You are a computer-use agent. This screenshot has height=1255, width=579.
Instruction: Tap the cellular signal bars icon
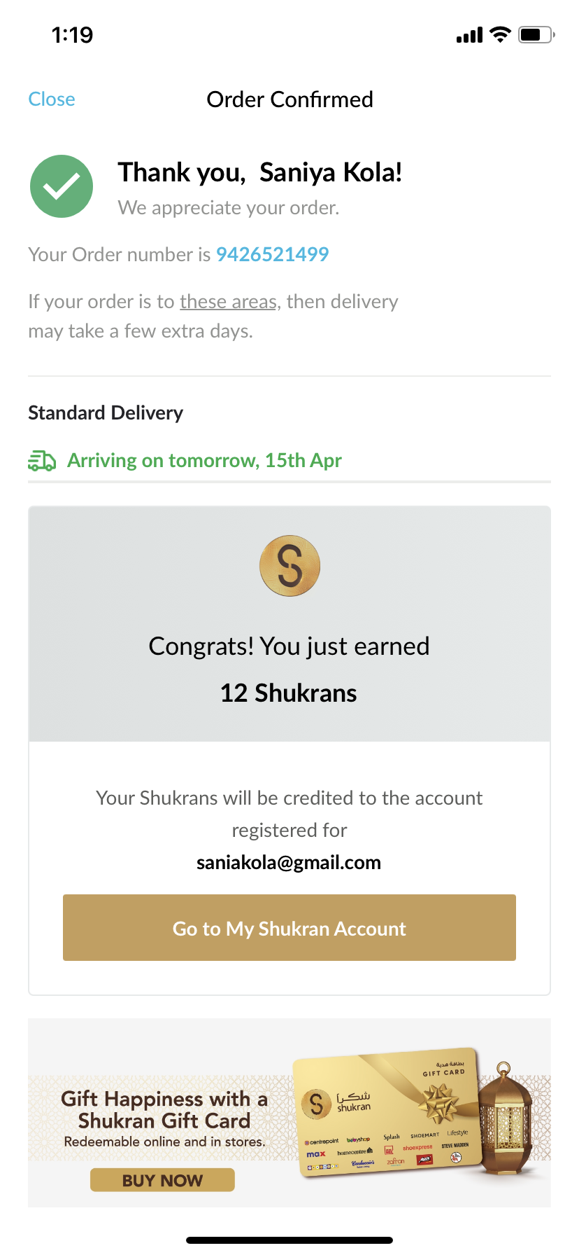click(469, 35)
